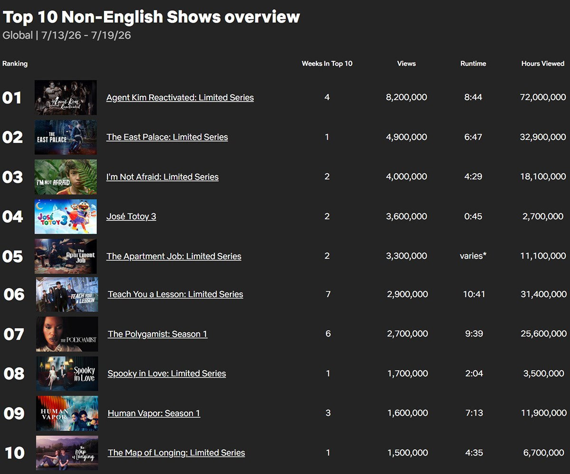Viewport: 570px width, 474px height.
Task: Click the Spooky in Love thumbnail
Action: pyautogui.click(x=67, y=373)
